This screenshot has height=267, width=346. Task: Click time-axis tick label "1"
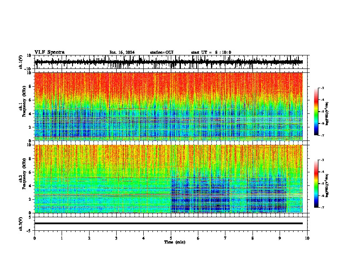(x=62, y=238)
